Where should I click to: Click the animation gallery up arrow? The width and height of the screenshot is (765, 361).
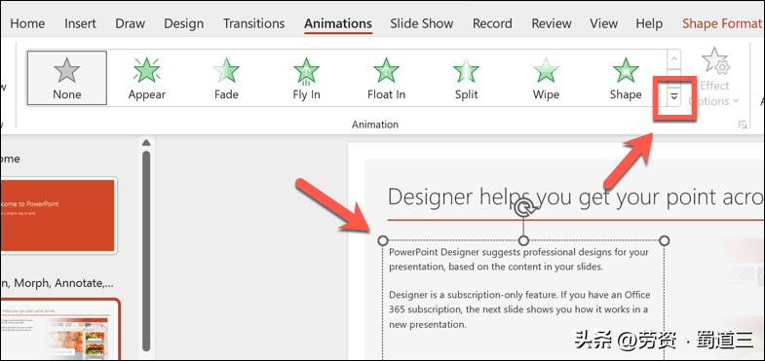[674, 59]
